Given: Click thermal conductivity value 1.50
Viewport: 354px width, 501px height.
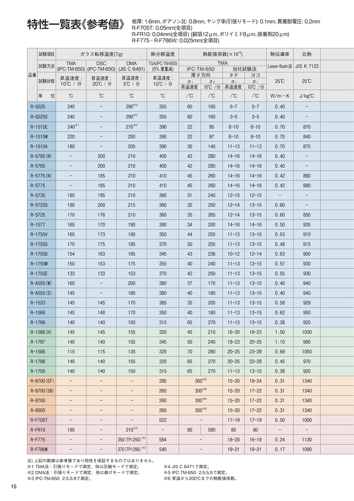Looking at the screenshot, I should (280, 332).
